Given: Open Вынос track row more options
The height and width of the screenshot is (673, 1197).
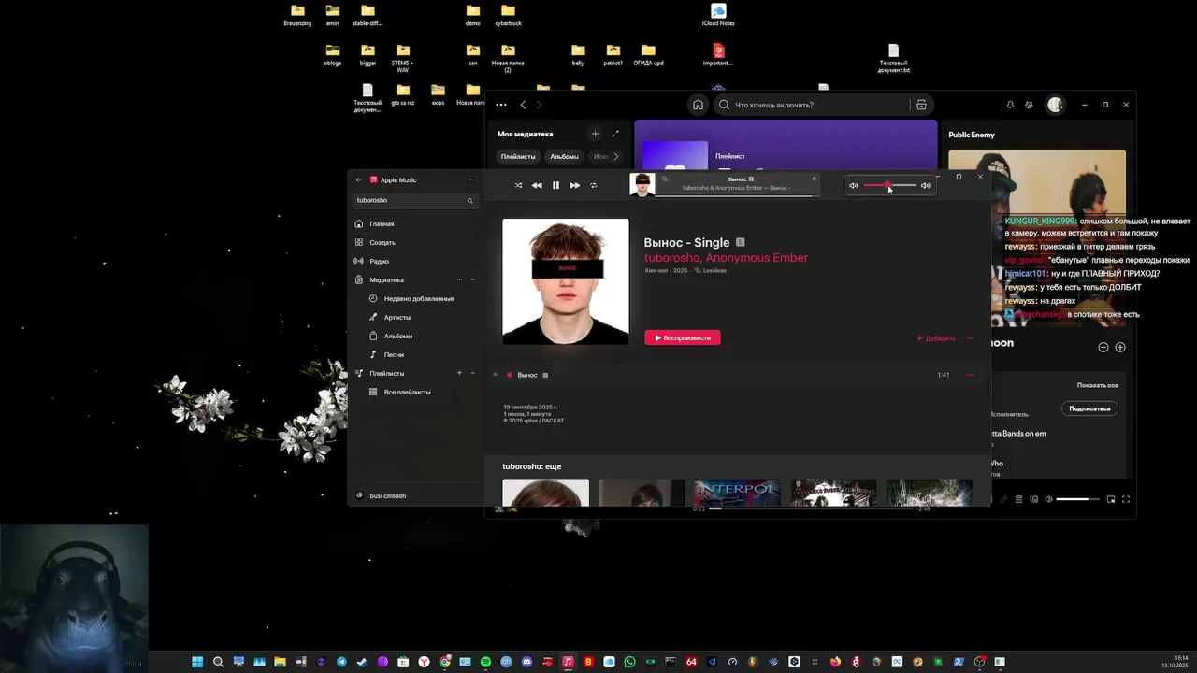Looking at the screenshot, I should [970, 375].
